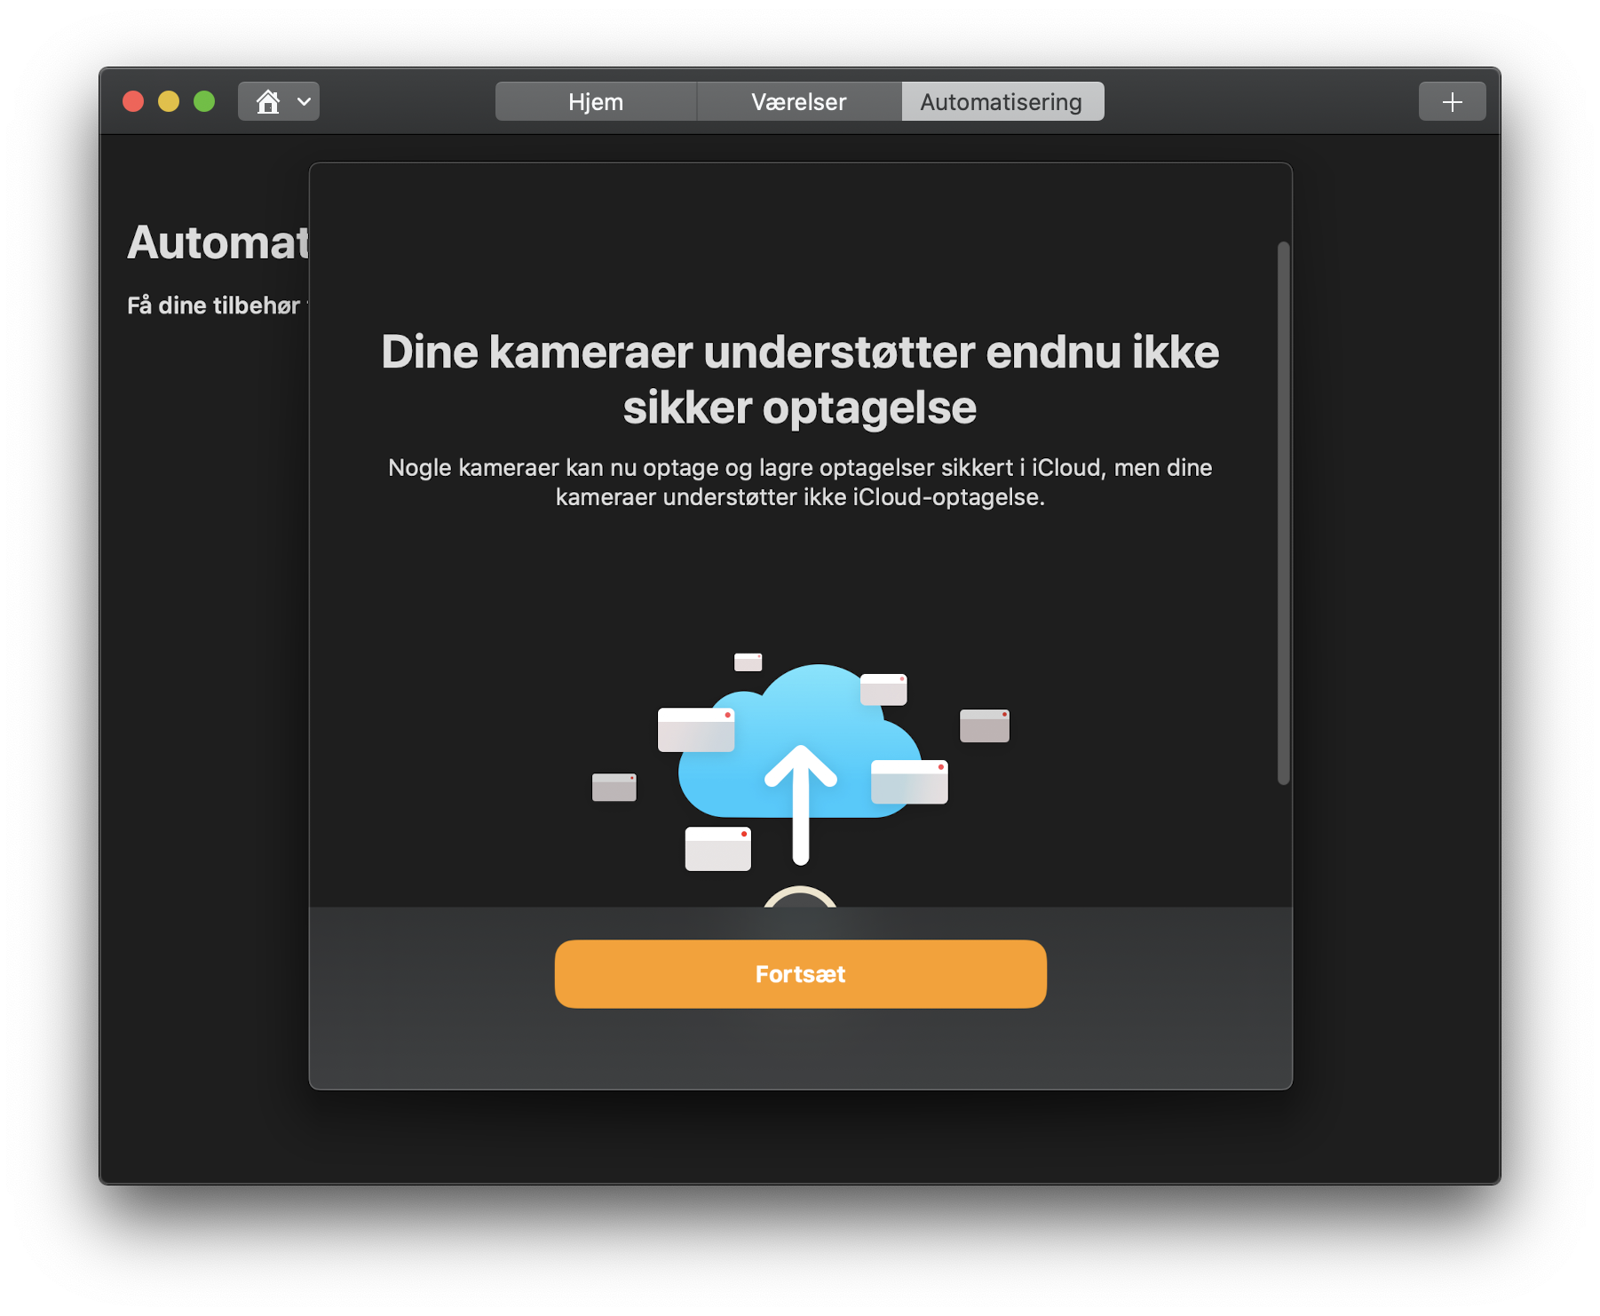The height and width of the screenshot is (1316, 1600).
Task: Click the 'Få dine tilbehør' text behind the dialog
Action: point(218,305)
